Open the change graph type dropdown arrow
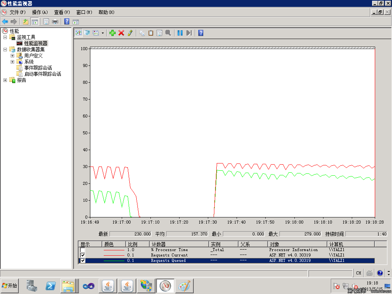The height and width of the screenshot is (294, 392). click(x=103, y=33)
